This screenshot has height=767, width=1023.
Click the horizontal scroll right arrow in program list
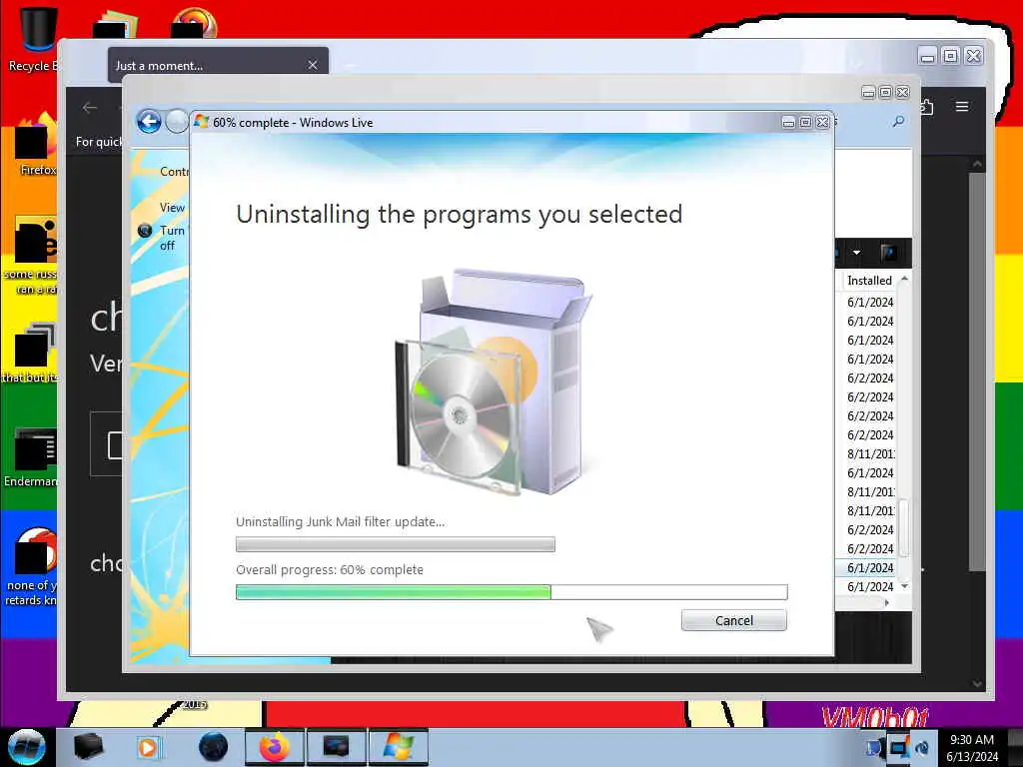887,603
